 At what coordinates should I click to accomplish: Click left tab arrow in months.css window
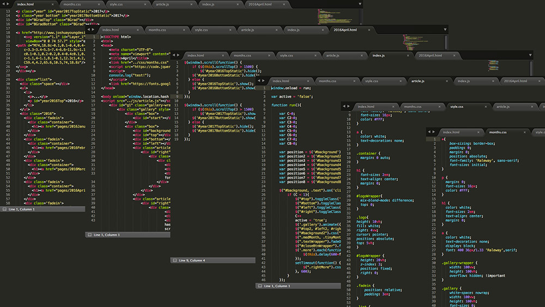point(429,132)
